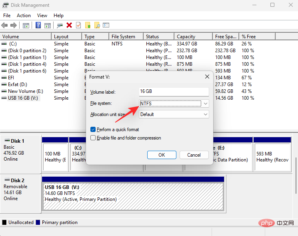Select the 100 MB partition block on Disk 1
The width and height of the screenshot is (298, 236).
tap(55, 156)
